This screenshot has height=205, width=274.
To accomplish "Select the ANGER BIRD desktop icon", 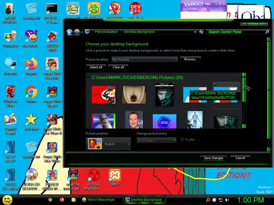I will click(52, 41).
